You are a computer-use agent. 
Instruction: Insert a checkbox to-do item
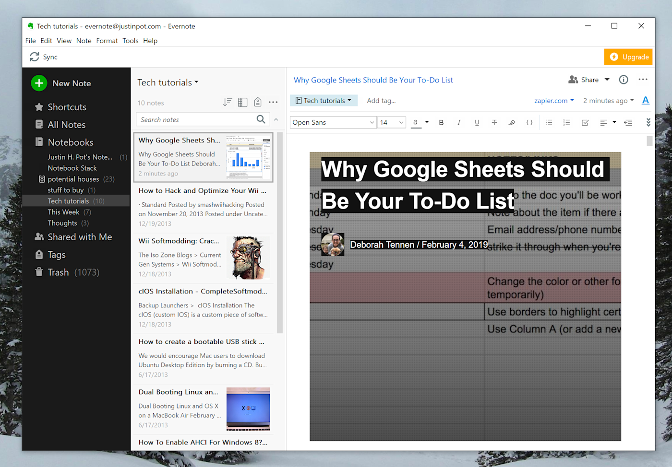click(585, 123)
